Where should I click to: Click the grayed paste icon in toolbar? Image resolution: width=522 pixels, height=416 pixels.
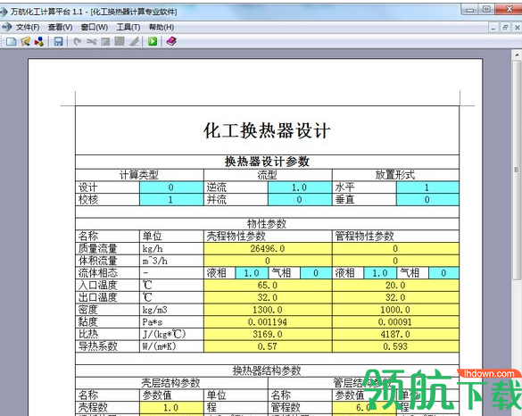pyautogui.click(x=120, y=42)
